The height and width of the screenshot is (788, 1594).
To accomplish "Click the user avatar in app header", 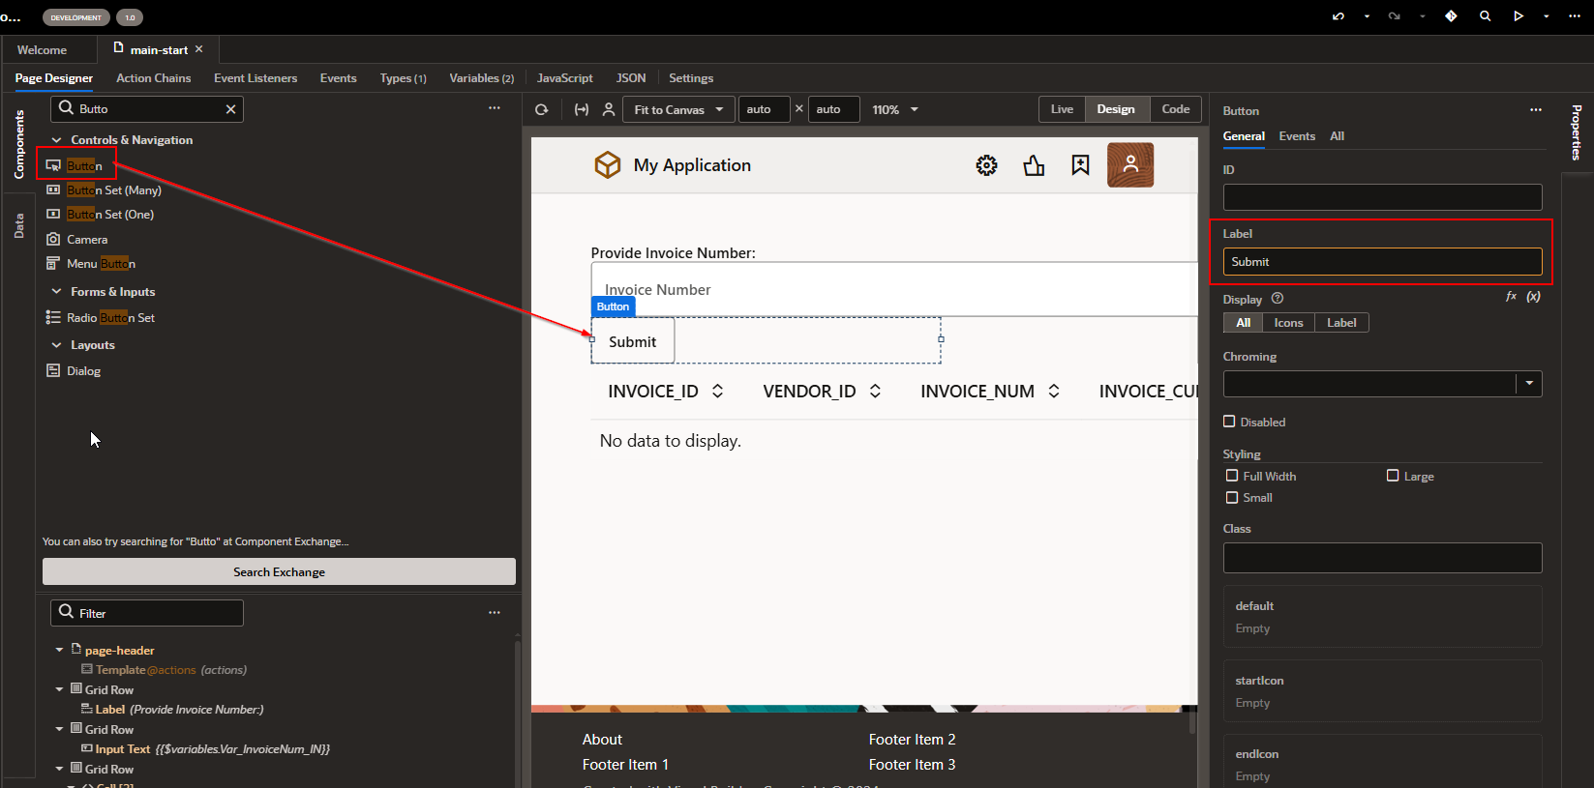I will 1130,165.
